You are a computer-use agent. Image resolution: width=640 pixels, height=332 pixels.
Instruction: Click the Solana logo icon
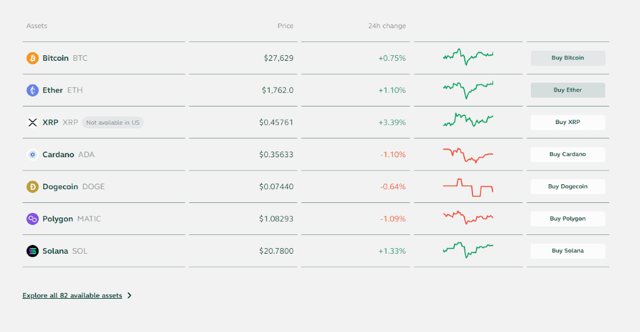(33, 251)
